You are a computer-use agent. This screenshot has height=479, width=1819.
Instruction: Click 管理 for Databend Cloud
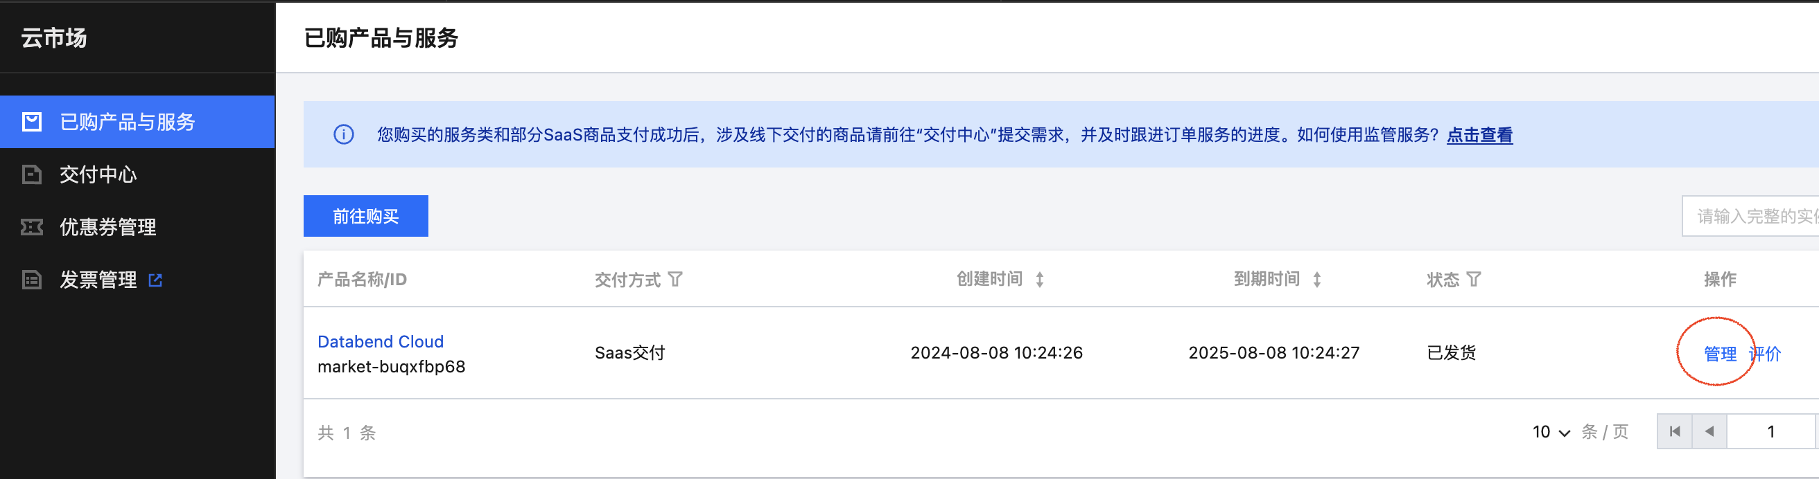tap(1720, 354)
